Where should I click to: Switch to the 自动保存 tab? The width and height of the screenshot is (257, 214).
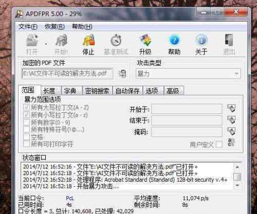click(x=127, y=91)
